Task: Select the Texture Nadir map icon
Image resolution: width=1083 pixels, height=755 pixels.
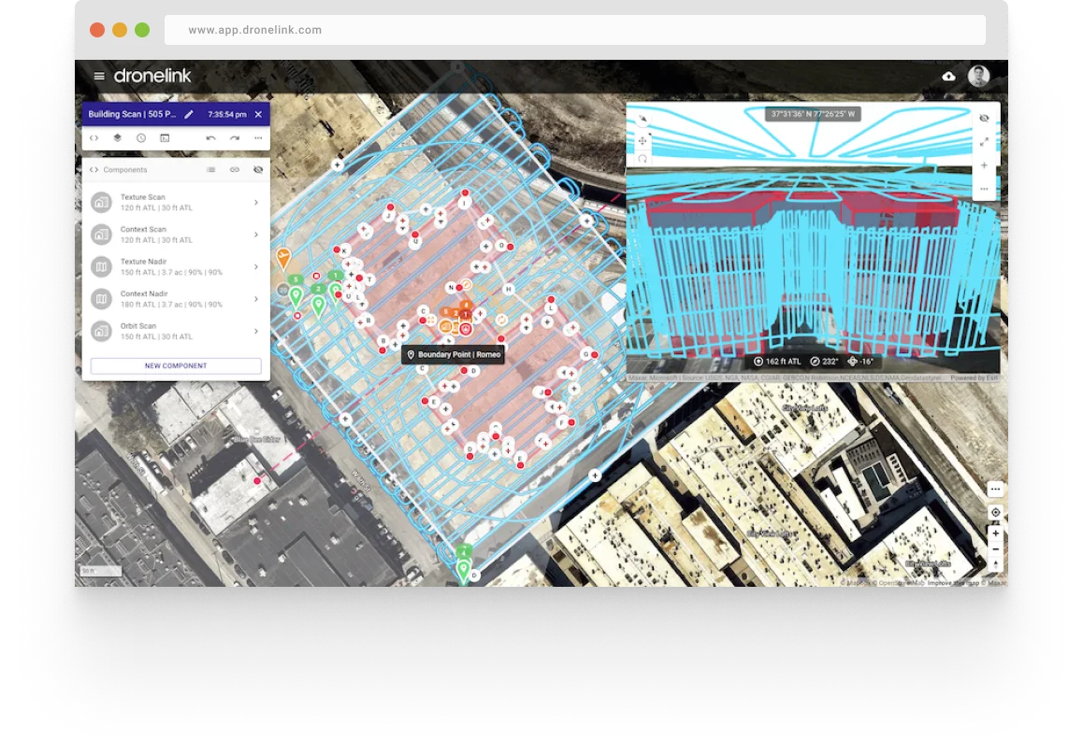Action: click(102, 267)
